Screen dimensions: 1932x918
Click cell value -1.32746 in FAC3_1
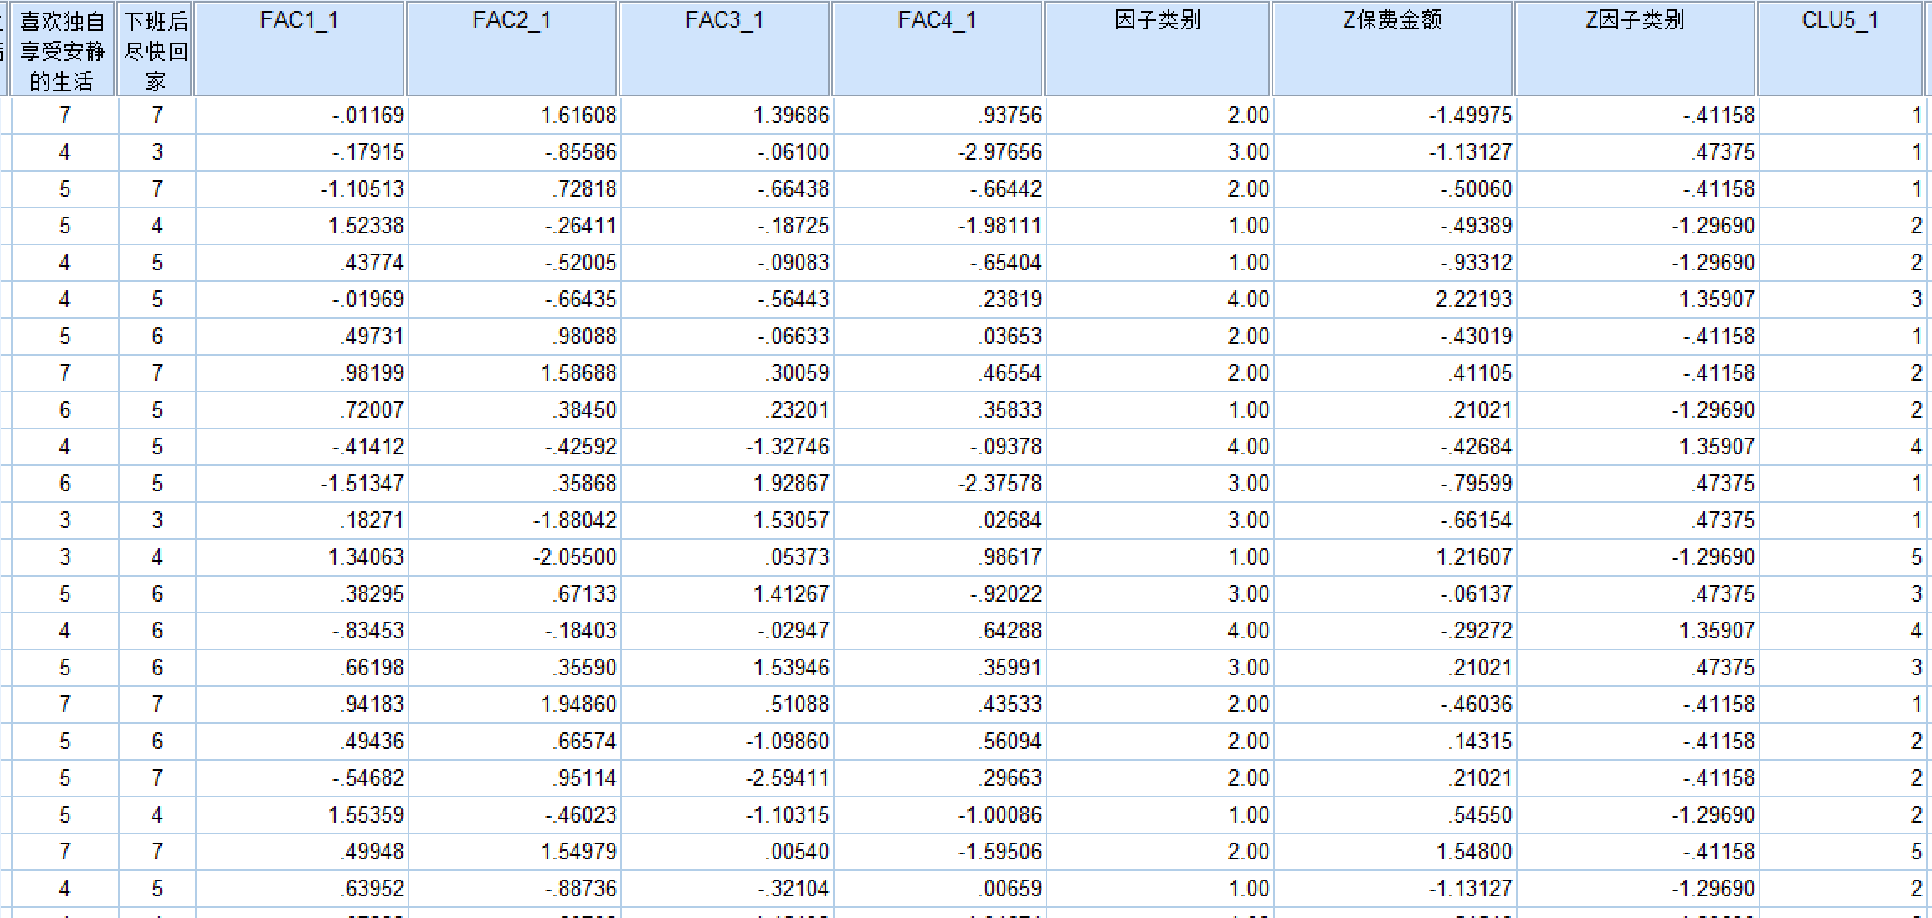(727, 447)
